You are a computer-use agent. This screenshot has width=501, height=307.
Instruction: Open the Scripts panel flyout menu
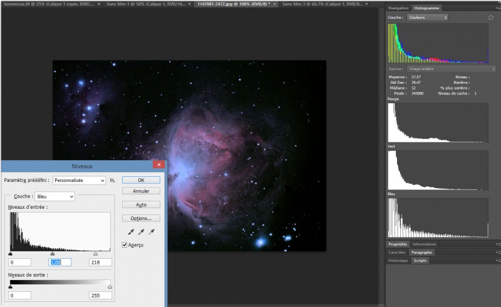(498, 260)
